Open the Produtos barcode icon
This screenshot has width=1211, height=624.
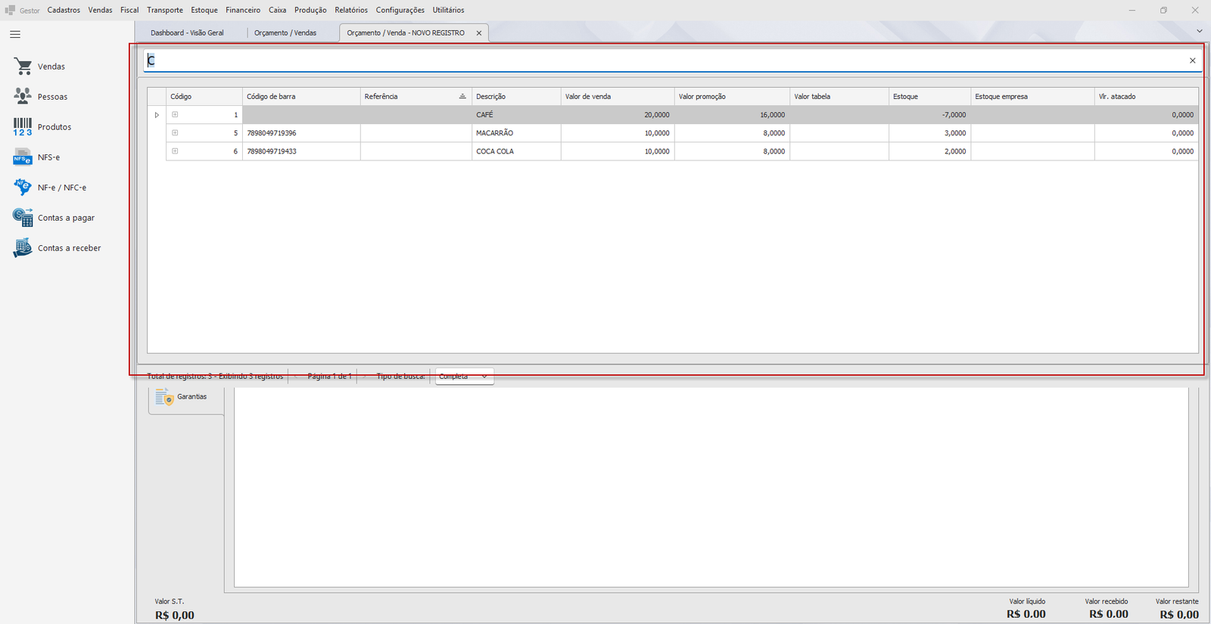pos(23,126)
